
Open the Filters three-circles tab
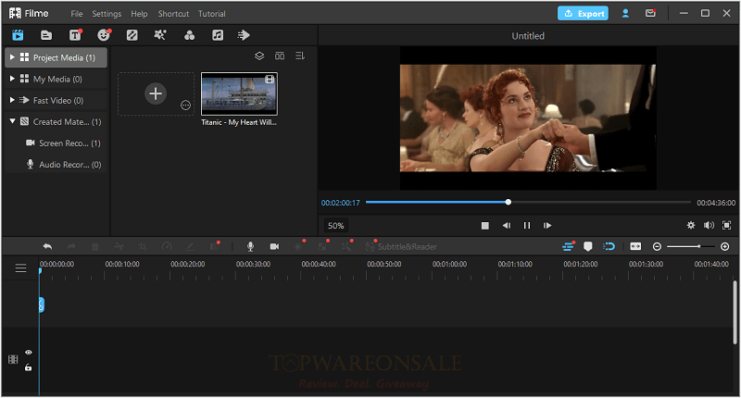click(x=189, y=35)
